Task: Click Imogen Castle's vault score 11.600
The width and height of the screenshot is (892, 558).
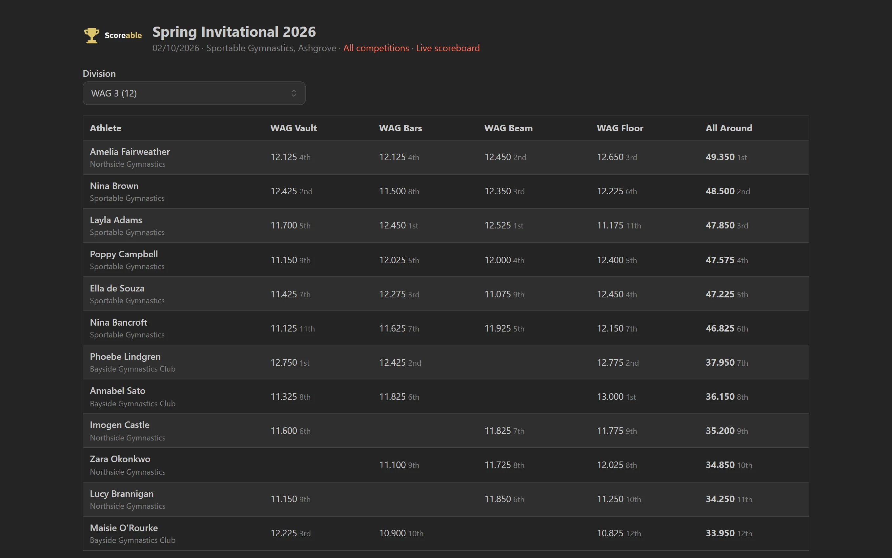Action: pos(283,431)
